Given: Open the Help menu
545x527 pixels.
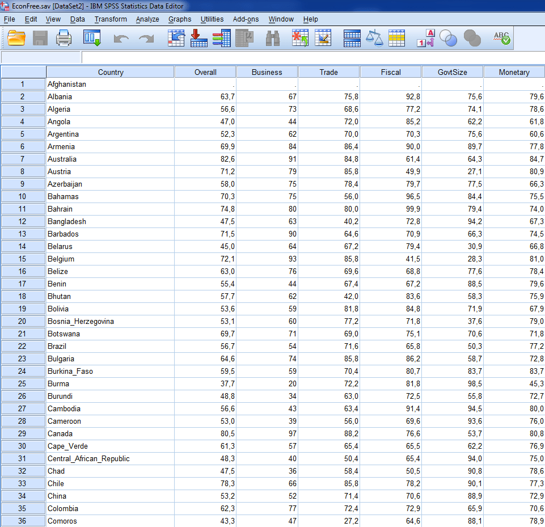Looking at the screenshot, I should pos(310,19).
